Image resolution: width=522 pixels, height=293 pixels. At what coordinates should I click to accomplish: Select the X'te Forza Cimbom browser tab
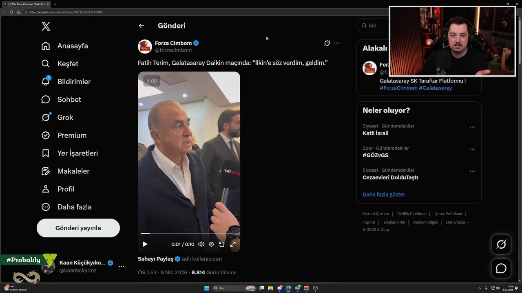[x=27, y=4]
